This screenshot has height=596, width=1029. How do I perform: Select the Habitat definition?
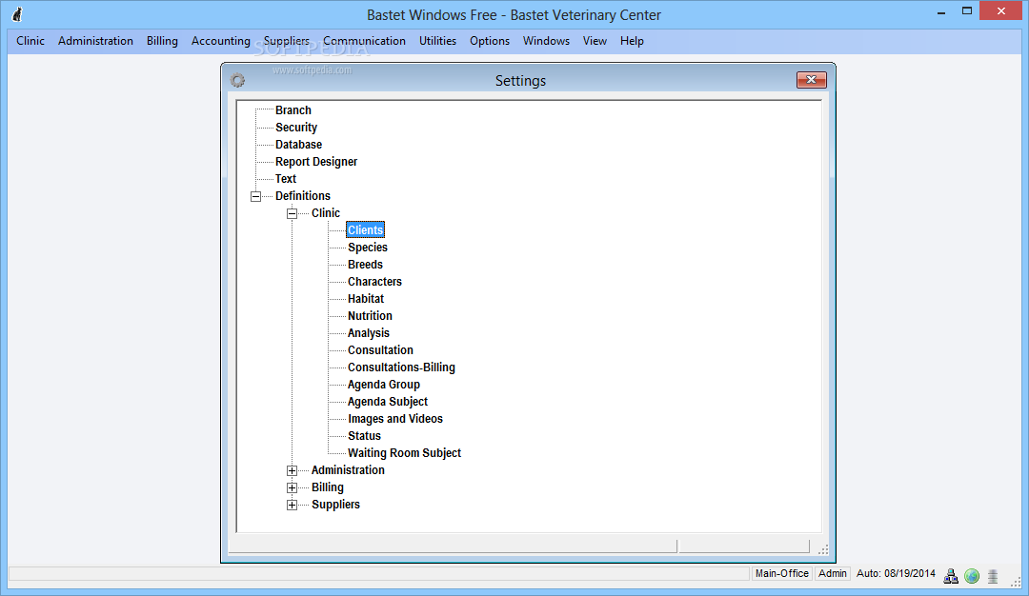point(366,298)
